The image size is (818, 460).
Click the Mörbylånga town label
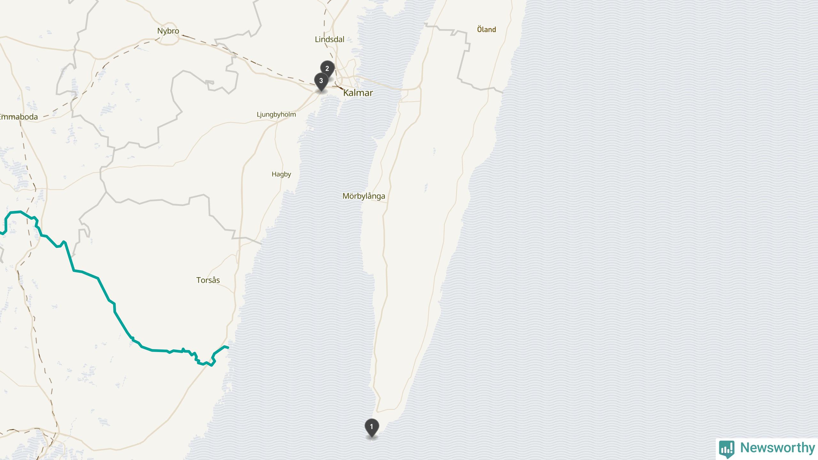[x=364, y=196]
